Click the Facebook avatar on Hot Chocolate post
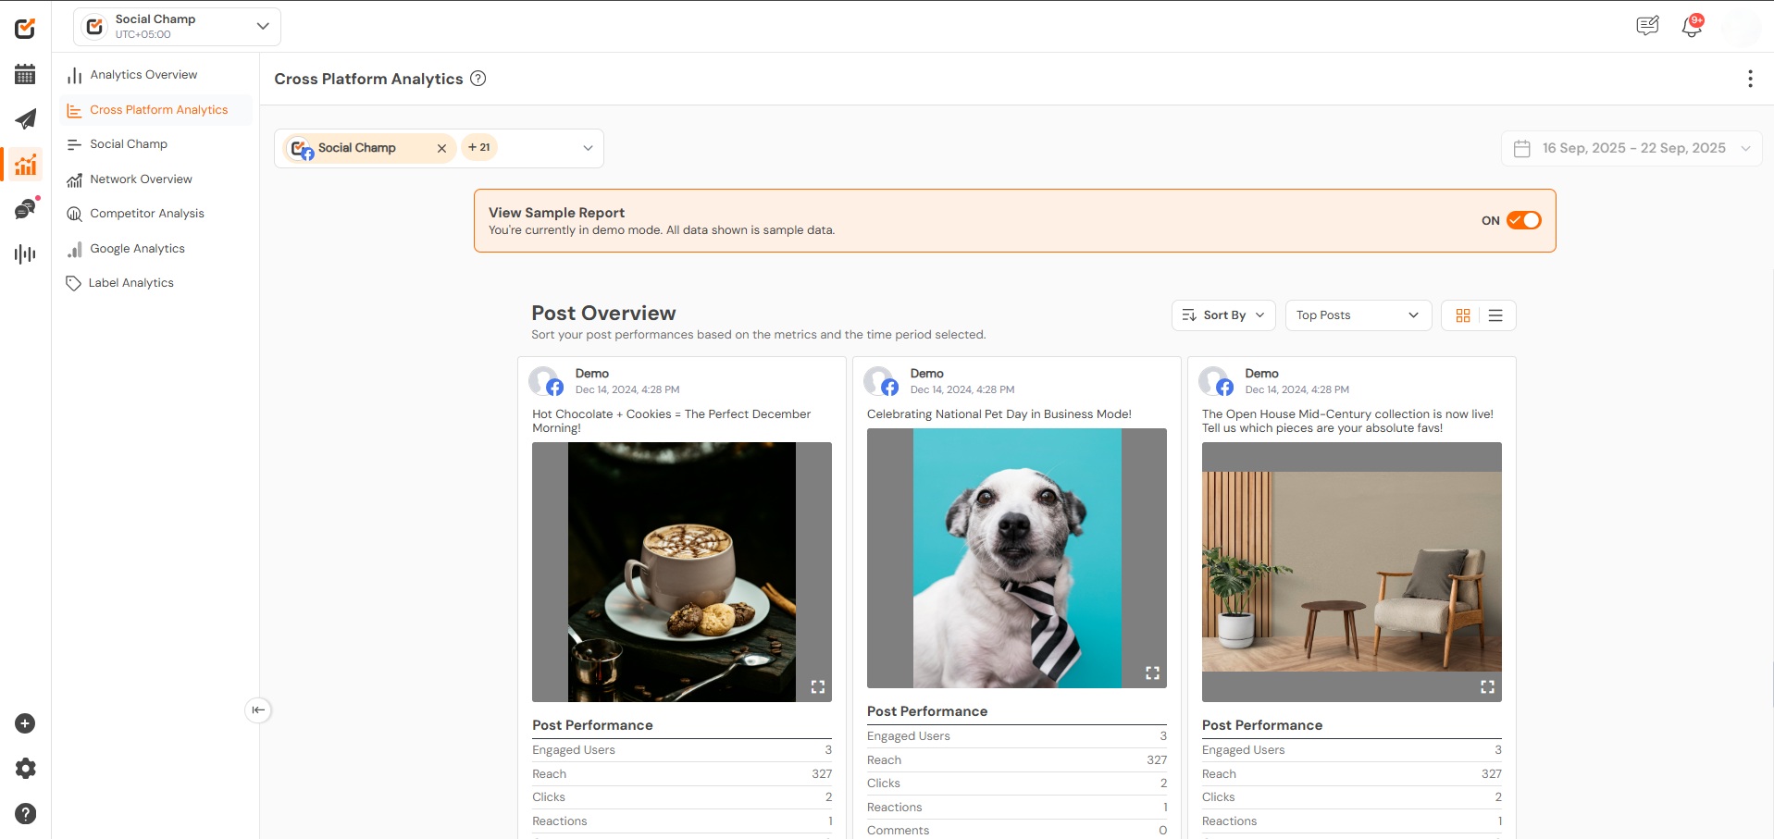This screenshot has height=839, width=1774. coord(546,381)
